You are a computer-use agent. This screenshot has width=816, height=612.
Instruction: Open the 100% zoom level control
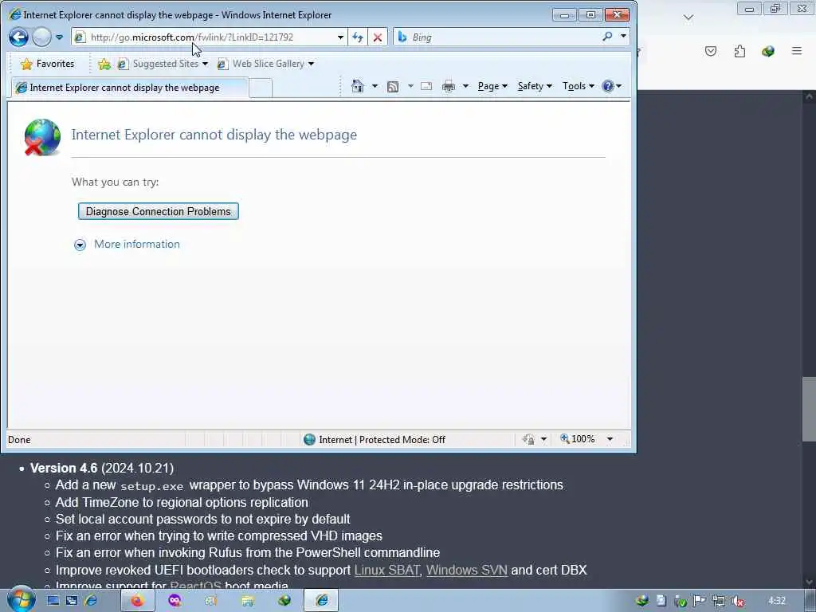click(578, 439)
